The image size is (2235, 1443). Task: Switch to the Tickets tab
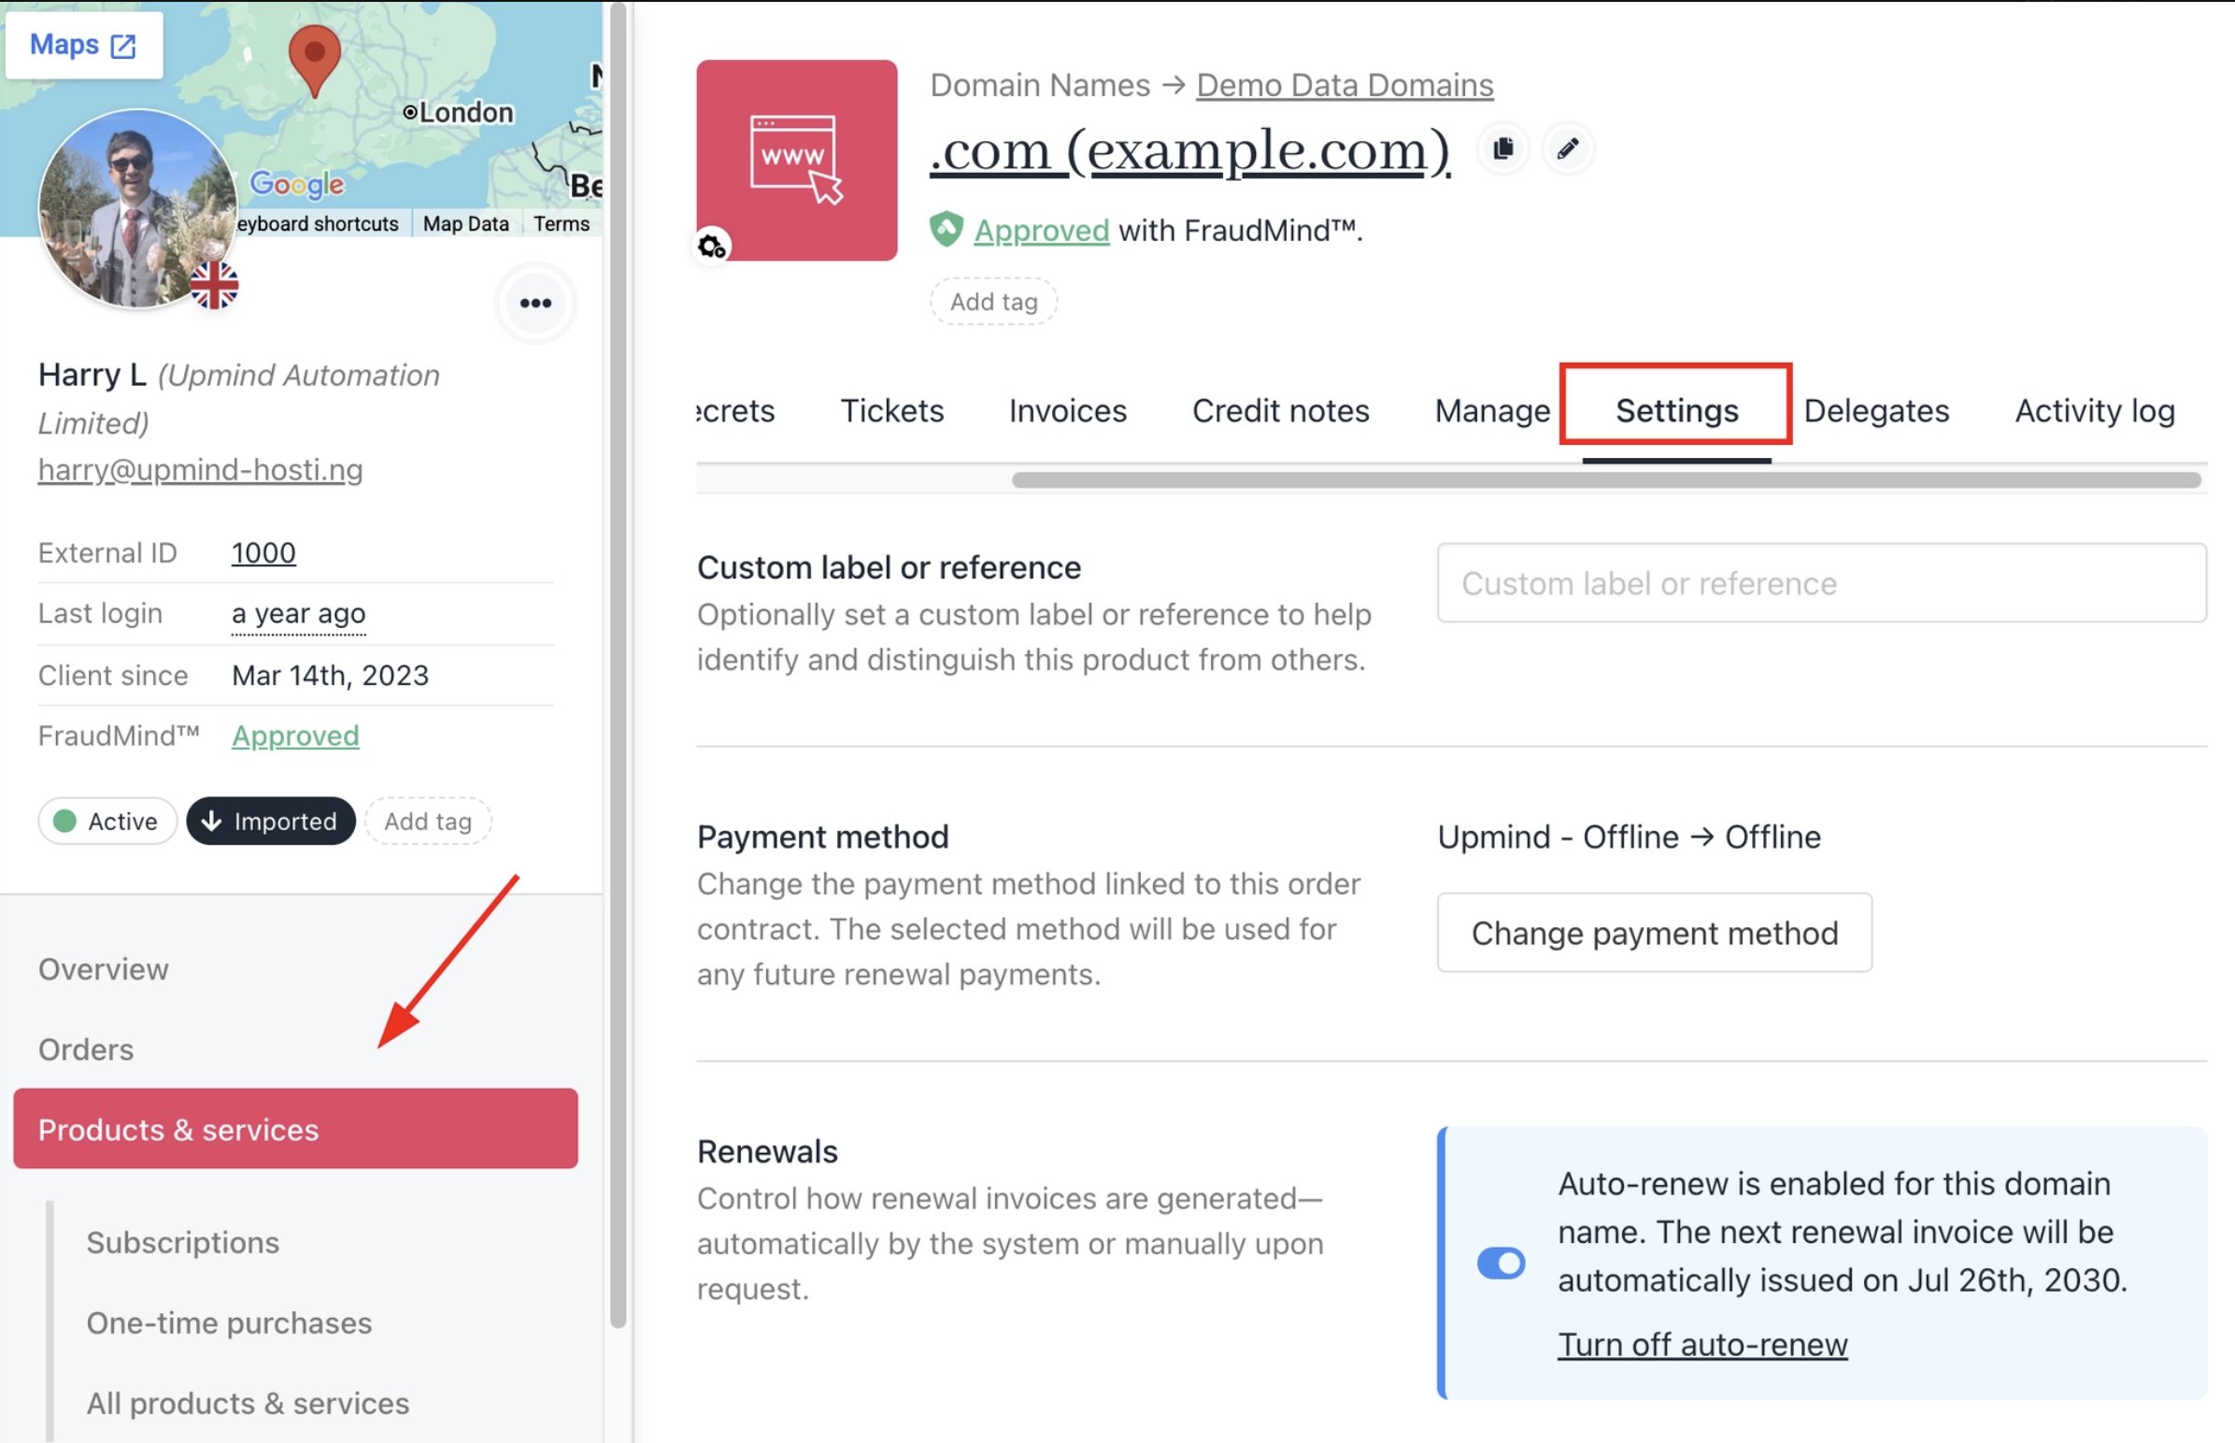click(891, 411)
